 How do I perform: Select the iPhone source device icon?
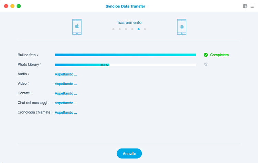pos(77,27)
